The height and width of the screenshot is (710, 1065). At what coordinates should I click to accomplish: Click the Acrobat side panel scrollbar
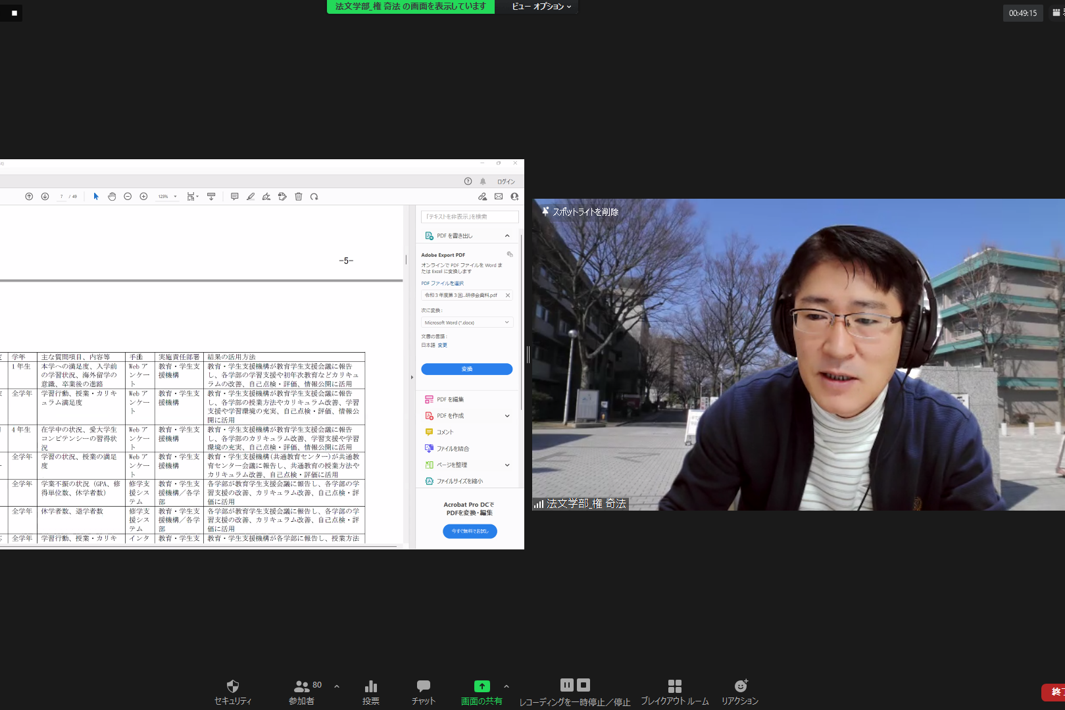tap(522, 322)
